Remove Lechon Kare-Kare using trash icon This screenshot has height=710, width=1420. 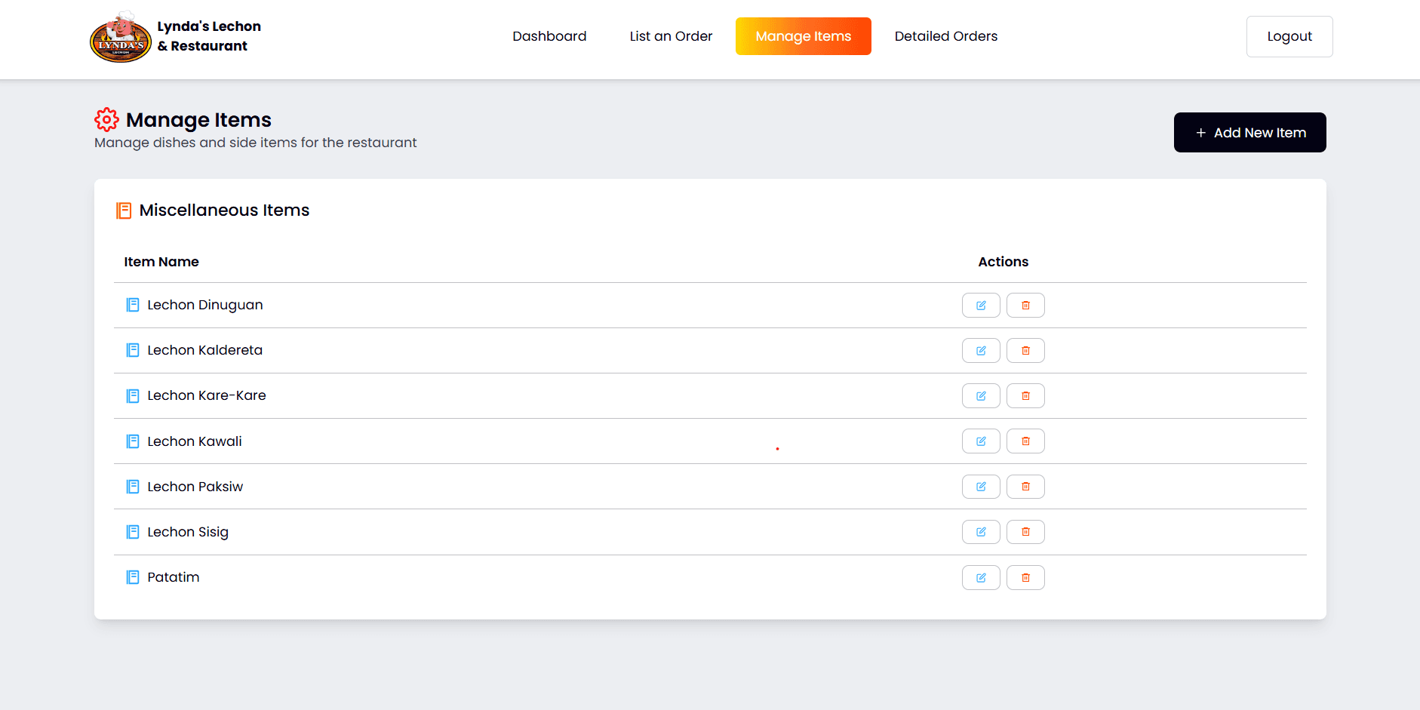[1025, 396]
